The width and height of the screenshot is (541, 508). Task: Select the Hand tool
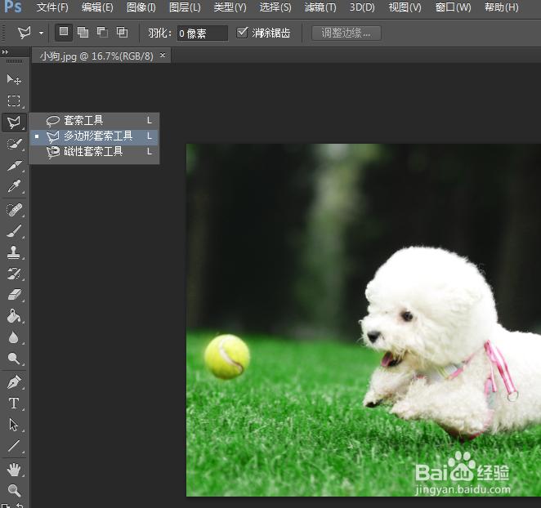(14, 470)
